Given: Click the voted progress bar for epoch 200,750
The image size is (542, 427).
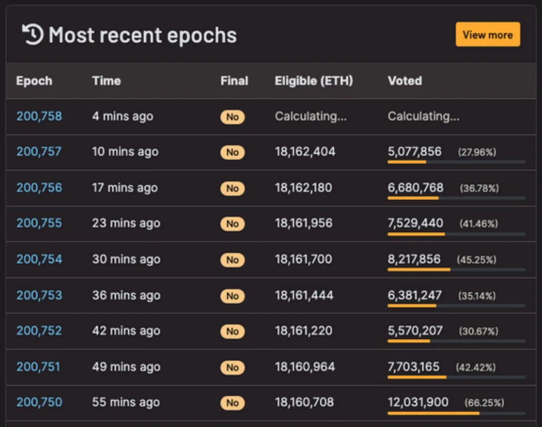Looking at the screenshot, I should click(456, 413).
